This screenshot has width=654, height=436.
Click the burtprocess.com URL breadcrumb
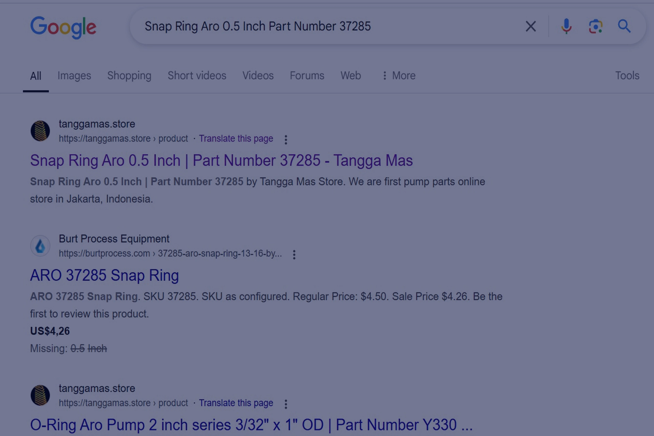coord(170,254)
